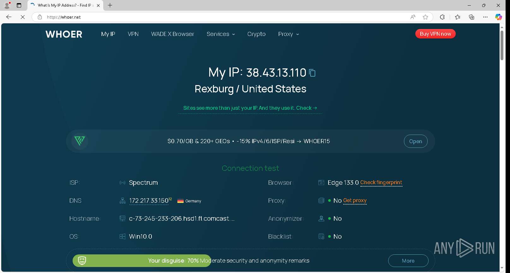The width and height of the screenshot is (510, 273).
Task: Restore down the Edge window
Action: [x=483, y=5]
